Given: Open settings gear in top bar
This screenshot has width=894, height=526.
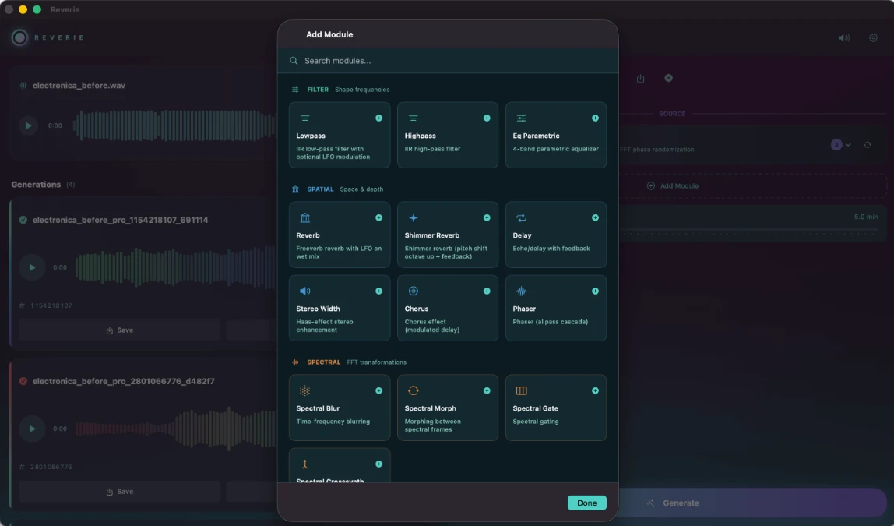Looking at the screenshot, I should [x=873, y=37].
